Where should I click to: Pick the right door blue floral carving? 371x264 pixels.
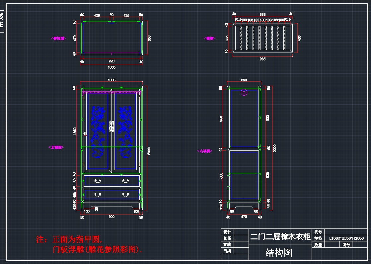[x=125, y=132]
